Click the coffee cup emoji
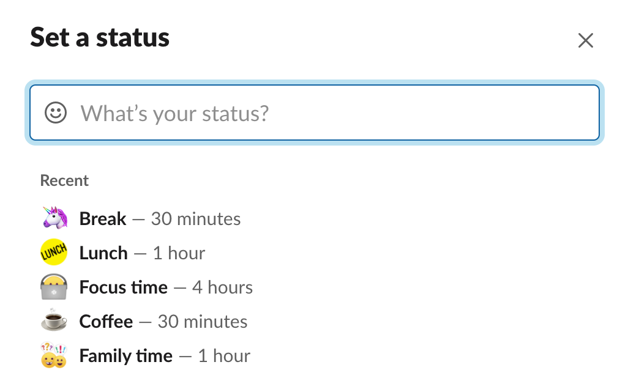 click(x=54, y=321)
